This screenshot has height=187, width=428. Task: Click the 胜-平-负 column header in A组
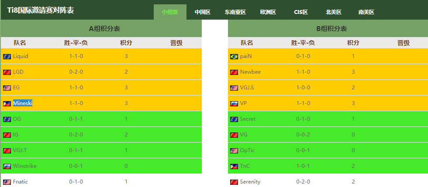click(76, 43)
